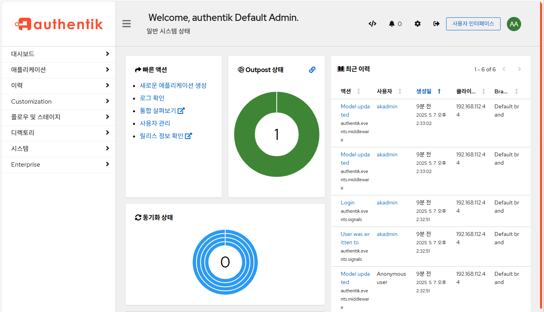544x312 pixels.
Task: Expand the 이력 chevron
Action: [107, 85]
